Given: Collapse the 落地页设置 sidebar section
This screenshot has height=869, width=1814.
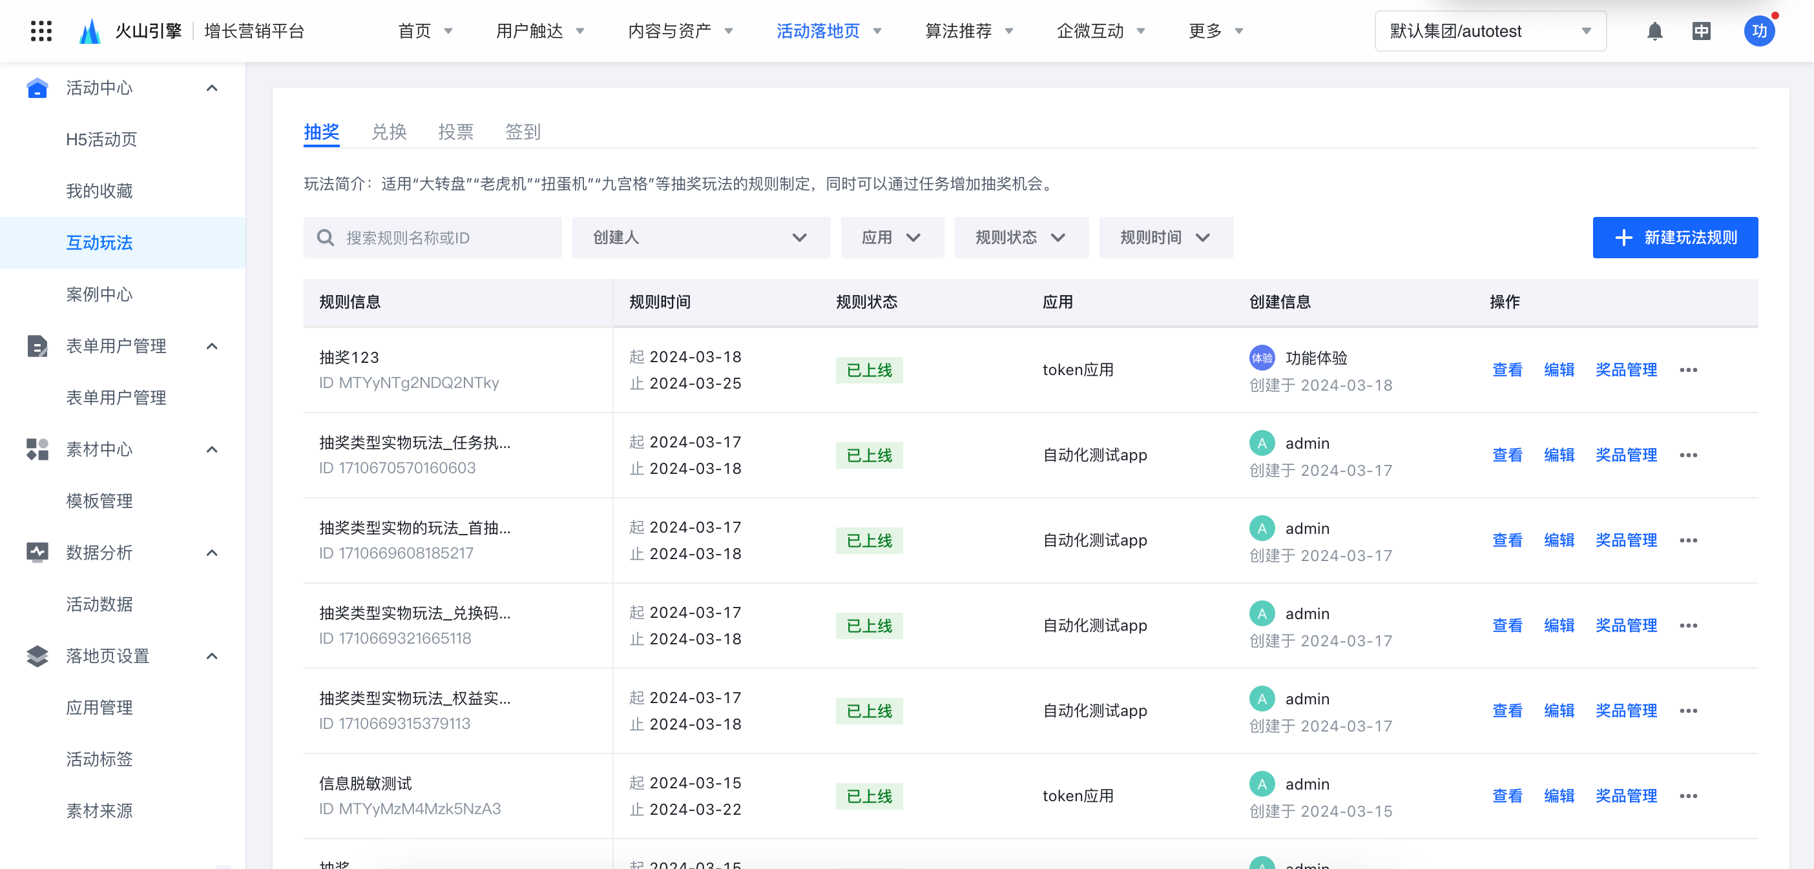Looking at the screenshot, I should [212, 656].
